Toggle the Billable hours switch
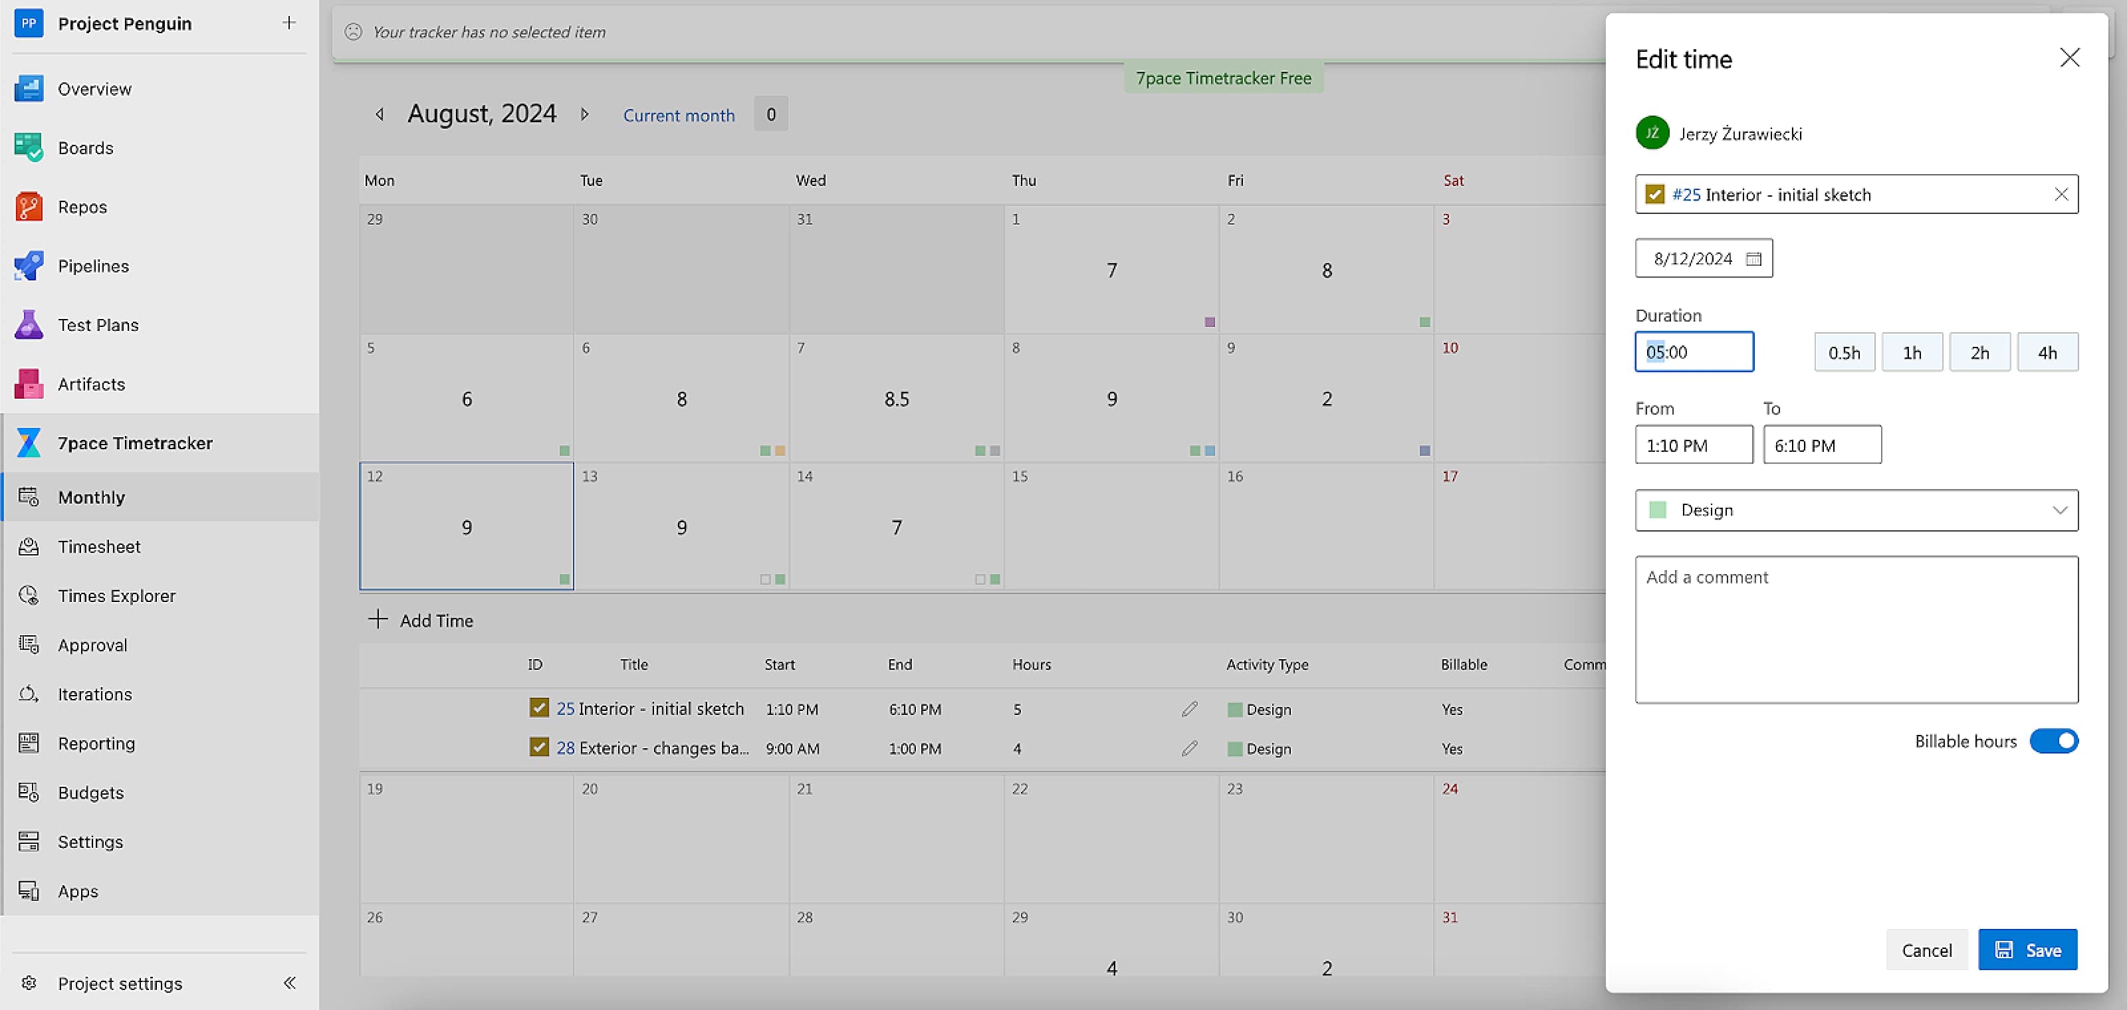This screenshot has width=2127, height=1010. [x=2053, y=741]
